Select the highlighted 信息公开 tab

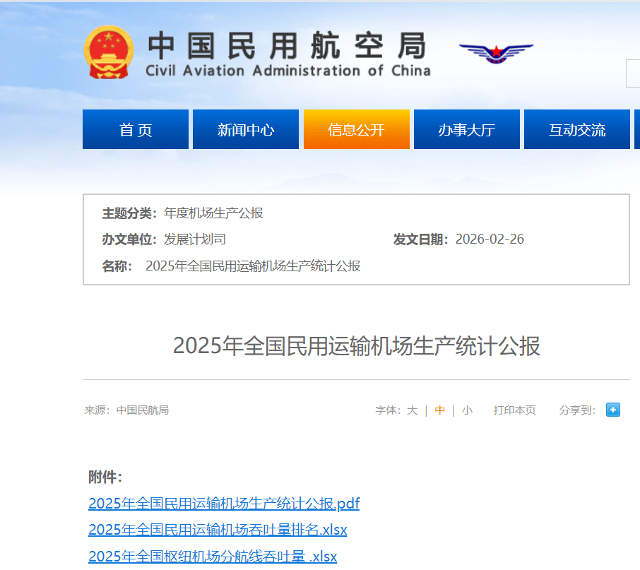(356, 129)
